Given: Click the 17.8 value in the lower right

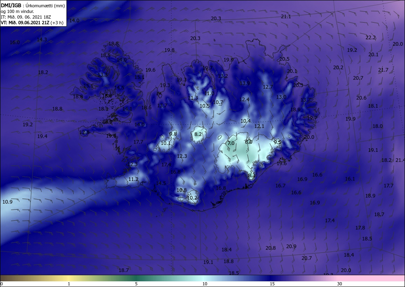Looking at the screenshot, I should coord(360,227).
